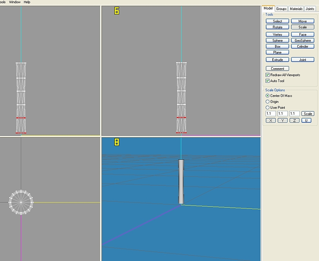Choose User Point as scale center
319x261 pixels.
[x=268, y=108]
